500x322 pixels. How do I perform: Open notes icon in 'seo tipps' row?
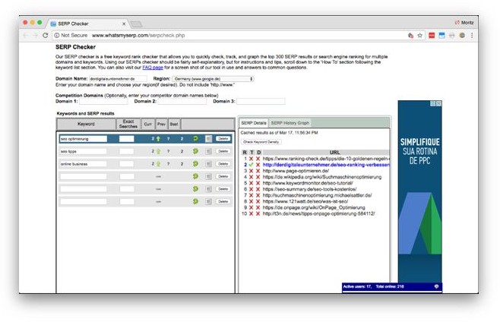tap(208, 152)
